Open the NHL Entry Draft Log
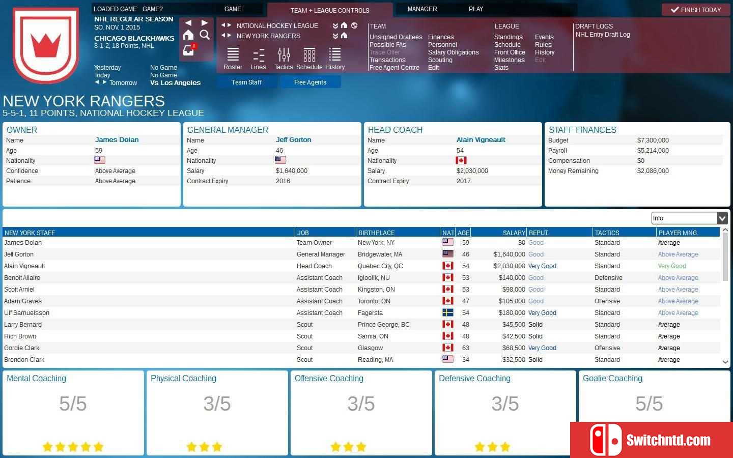Viewport: 733px width, 458px height. coord(603,35)
